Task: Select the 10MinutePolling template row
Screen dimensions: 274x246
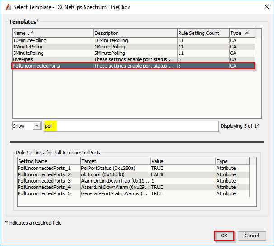Action: pyautogui.click(x=134, y=40)
